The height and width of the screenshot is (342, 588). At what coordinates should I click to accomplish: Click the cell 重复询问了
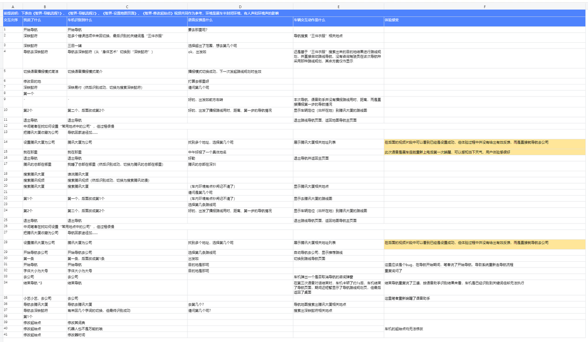coord(485,270)
